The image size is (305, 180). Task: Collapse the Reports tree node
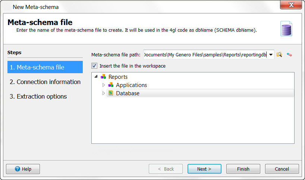[97, 77]
